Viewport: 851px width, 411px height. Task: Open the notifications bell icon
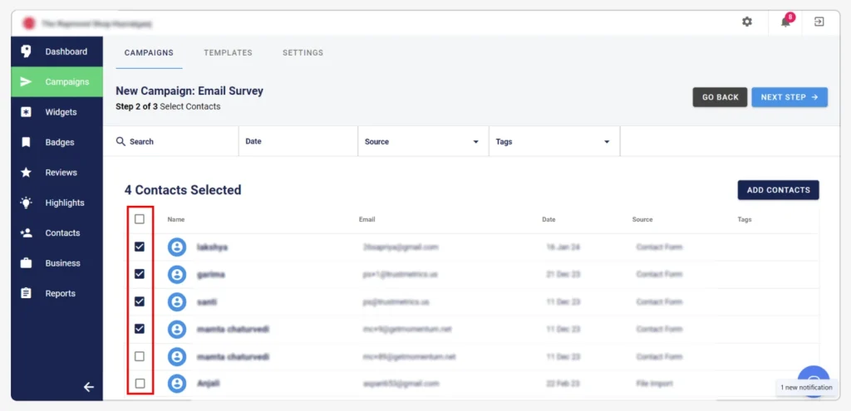785,22
